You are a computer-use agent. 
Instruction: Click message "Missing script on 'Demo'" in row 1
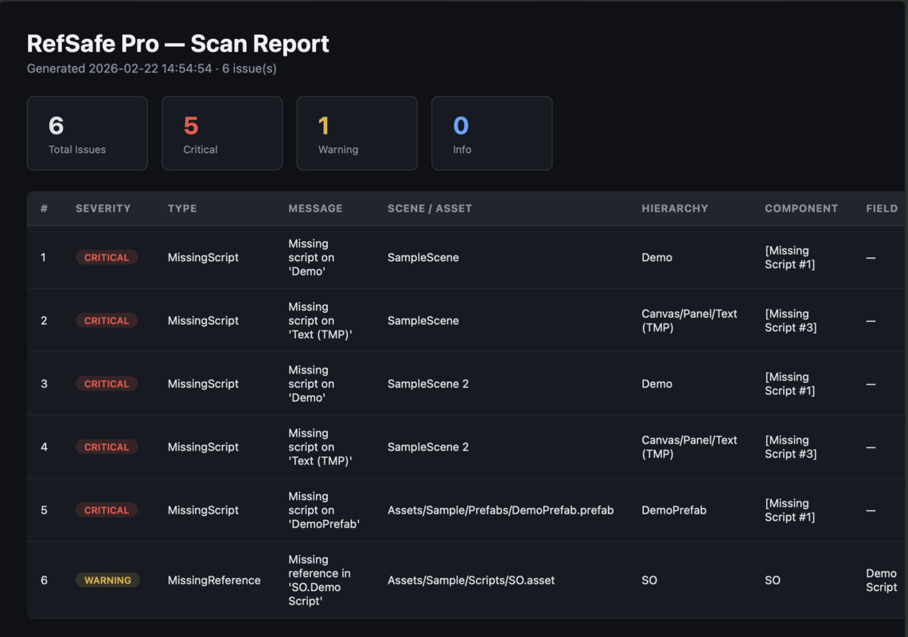point(311,257)
